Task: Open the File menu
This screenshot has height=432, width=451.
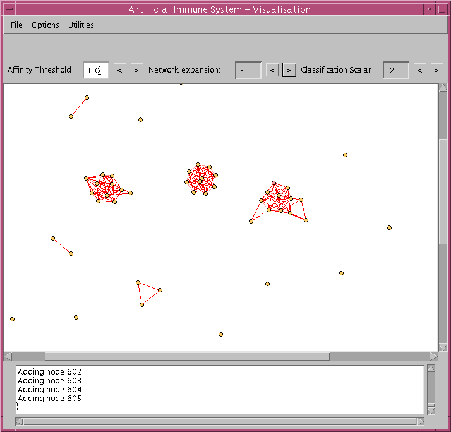Action: point(16,25)
